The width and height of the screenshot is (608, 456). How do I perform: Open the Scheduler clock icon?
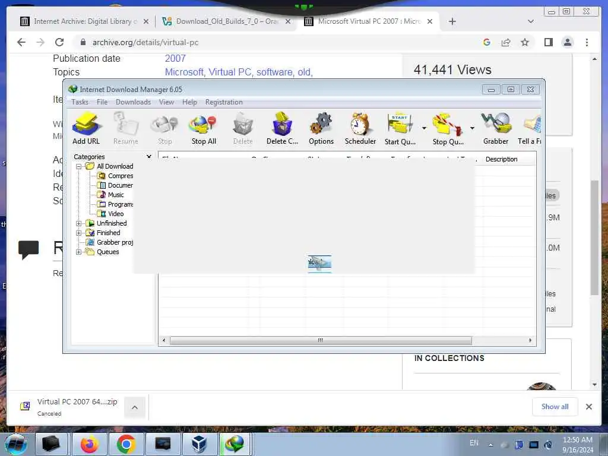click(360, 128)
